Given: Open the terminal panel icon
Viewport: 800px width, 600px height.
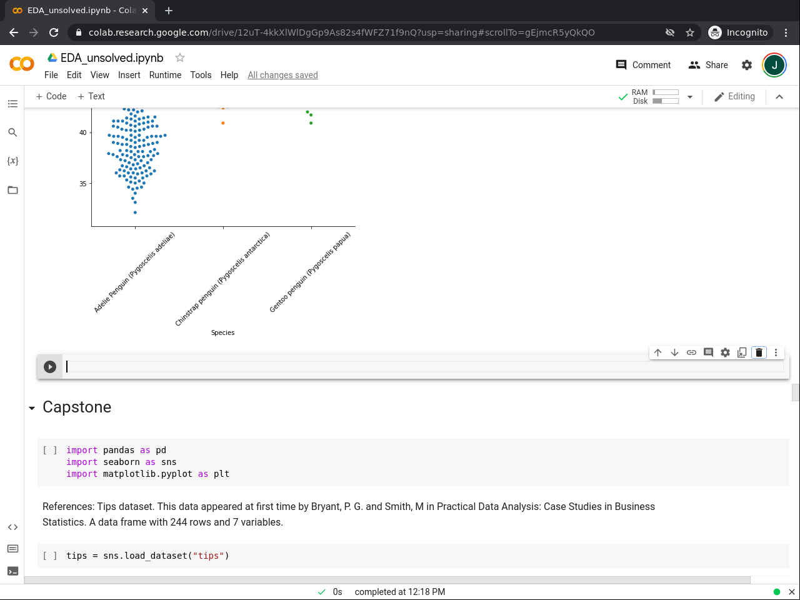Looking at the screenshot, I should point(12,571).
